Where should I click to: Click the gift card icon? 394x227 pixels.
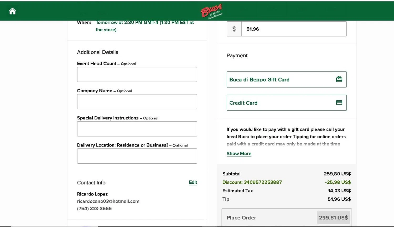point(339,79)
